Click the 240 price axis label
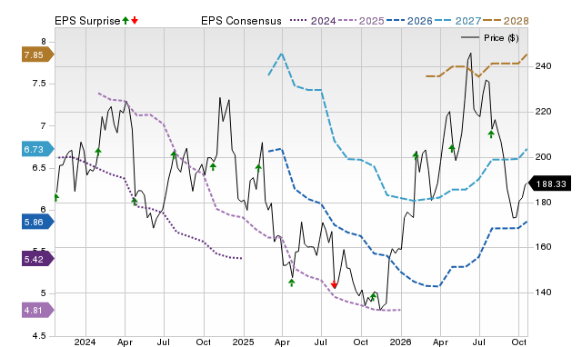The width and height of the screenshot is (582, 347). click(x=543, y=66)
